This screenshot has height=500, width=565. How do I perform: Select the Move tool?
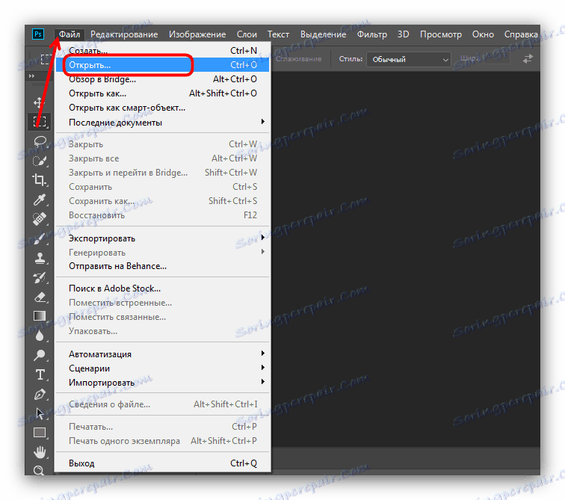tap(39, 102)
